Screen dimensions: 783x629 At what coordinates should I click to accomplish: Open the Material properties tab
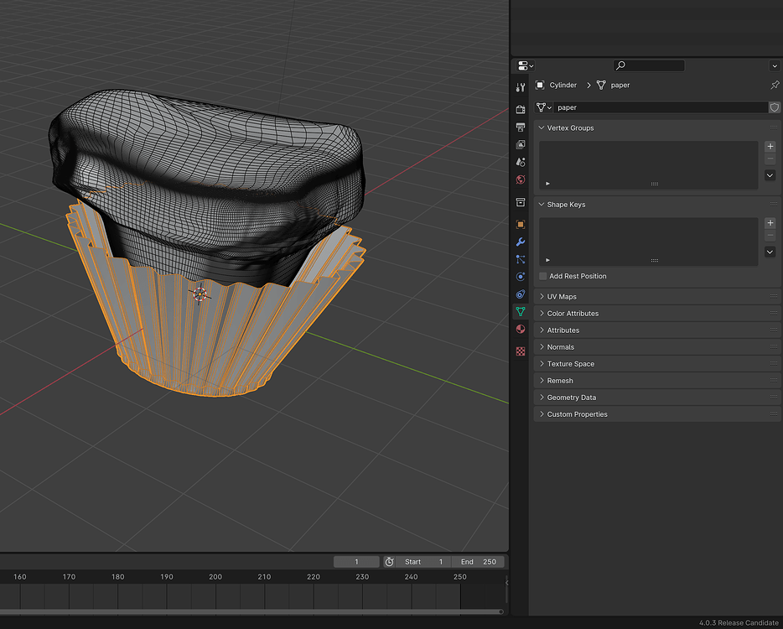click(521, 329)
